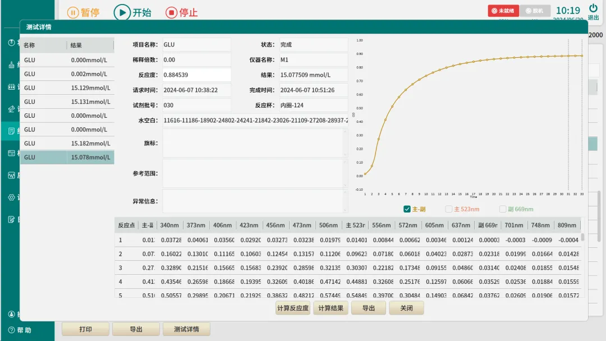
Task: Click the 退出 power icon to exit
Action: click(x=593, y=8)
